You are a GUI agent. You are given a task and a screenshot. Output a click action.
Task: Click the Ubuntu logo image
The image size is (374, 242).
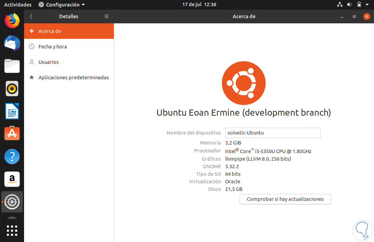point(243,83)
